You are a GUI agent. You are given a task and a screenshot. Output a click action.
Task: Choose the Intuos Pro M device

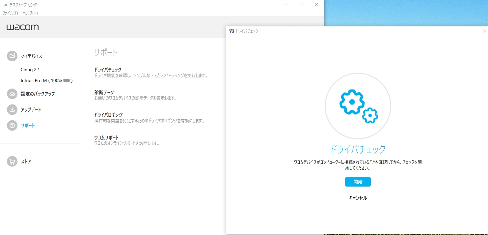[46, 80]
